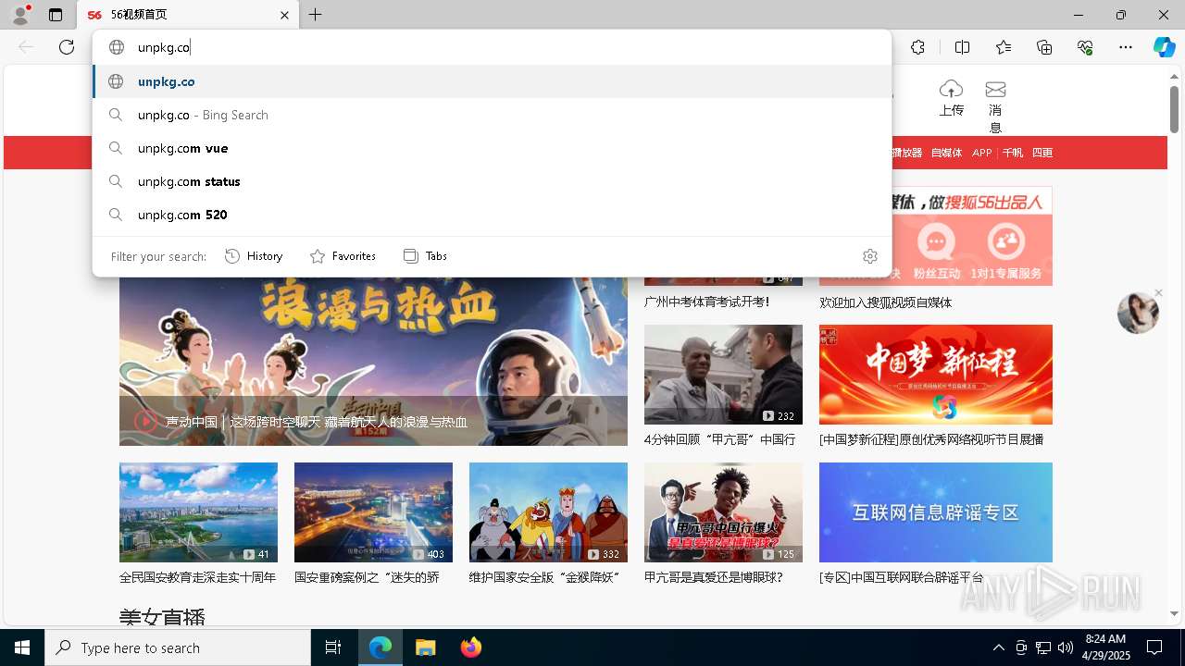The width and height of the screenshot is (1185, 666).
Task: Open Task View on the taskbar
Action: coord(333,647)
